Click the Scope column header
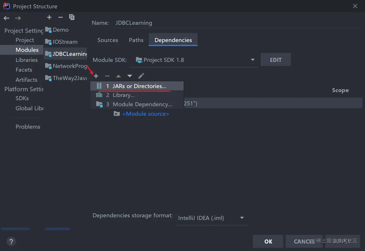The height and width of the screenshot is (251, 365). tap(340, 90)
